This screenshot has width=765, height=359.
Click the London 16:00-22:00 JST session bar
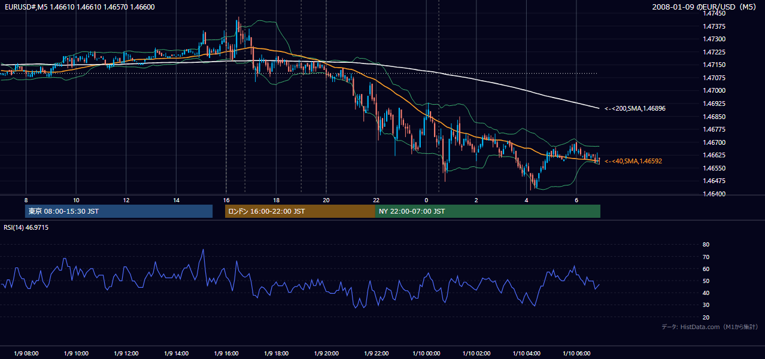pos(300,211)
